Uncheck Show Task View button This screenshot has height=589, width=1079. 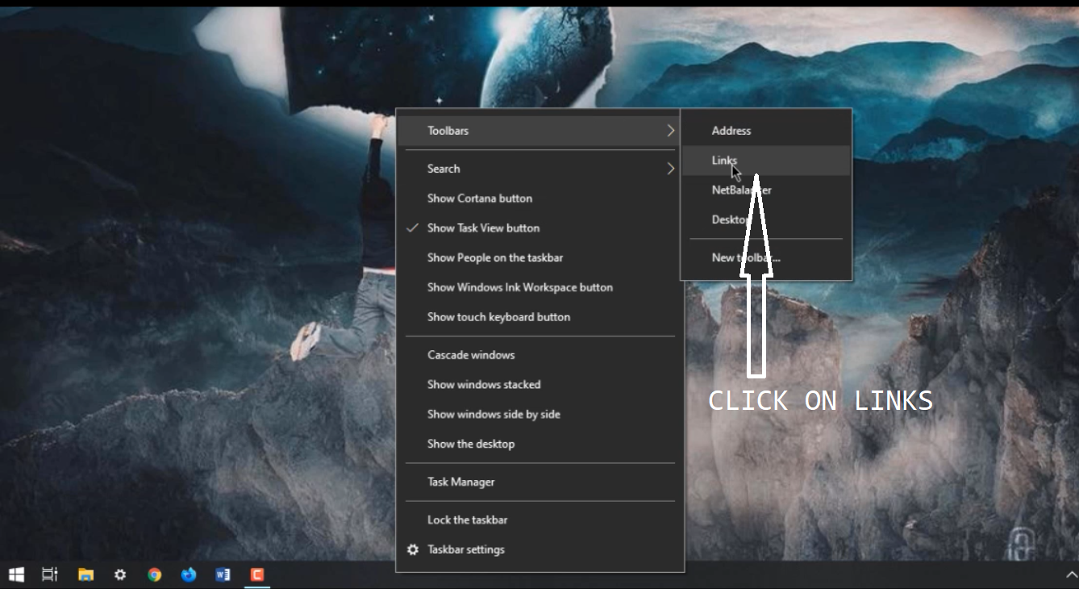539,228
